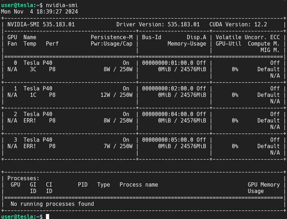Select the GPU Memory Usage header

click(x=263, y=188)
